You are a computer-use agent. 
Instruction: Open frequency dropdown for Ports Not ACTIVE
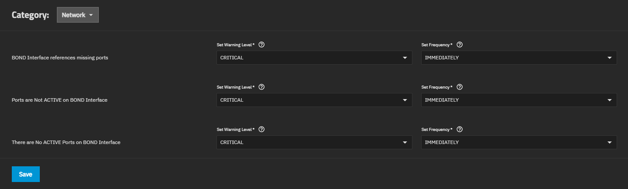point(519,100)
